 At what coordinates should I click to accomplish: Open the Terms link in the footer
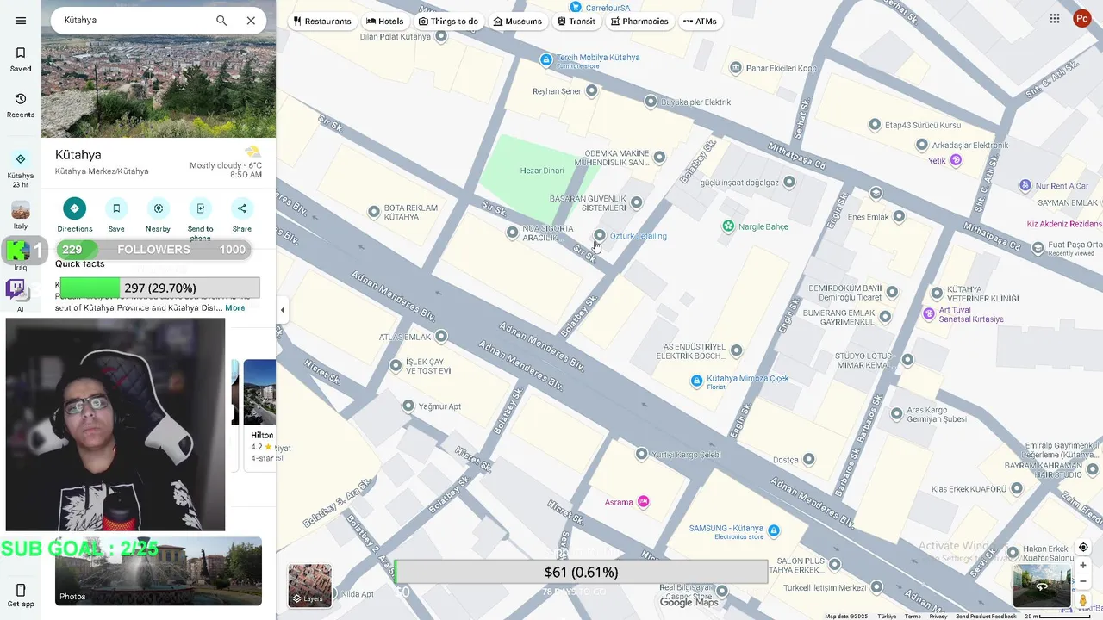point(913,617)
